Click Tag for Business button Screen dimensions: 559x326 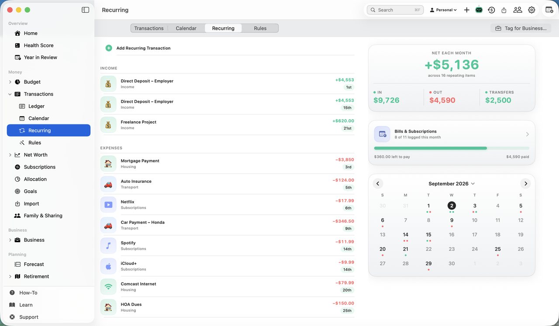tap(521, 28)
